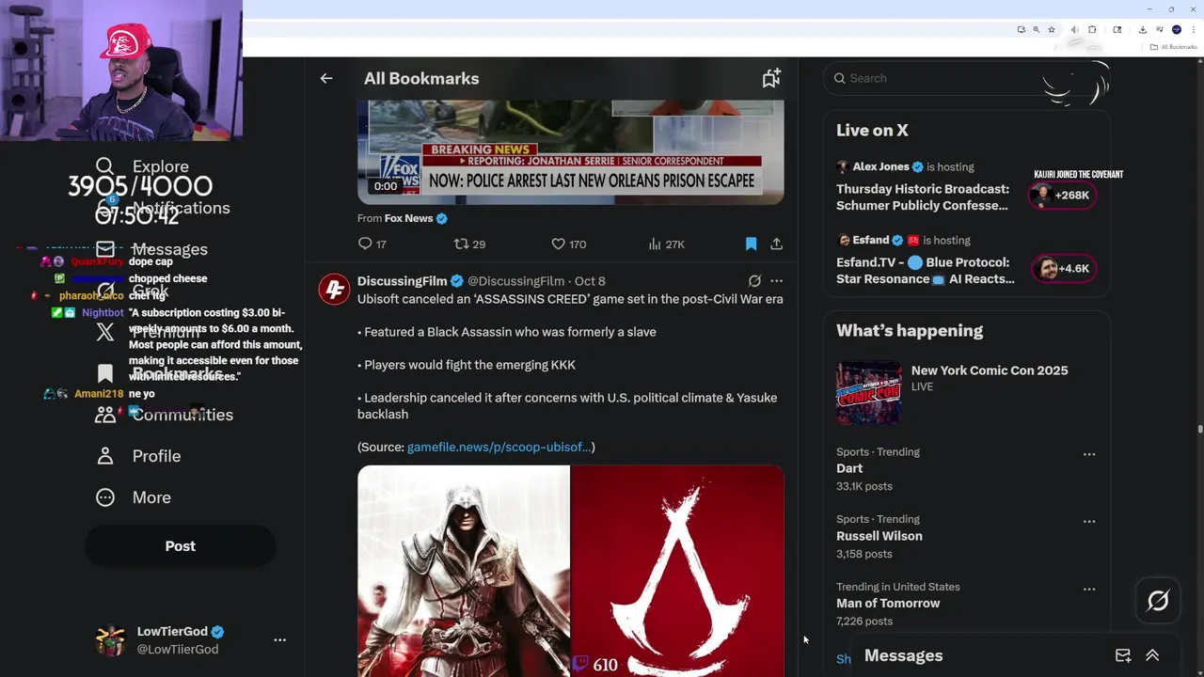Viewport: 1204px width, 677px height.
Task: Open Grok action on DiscussingFilm post
Action: click(x=754, y=280)
